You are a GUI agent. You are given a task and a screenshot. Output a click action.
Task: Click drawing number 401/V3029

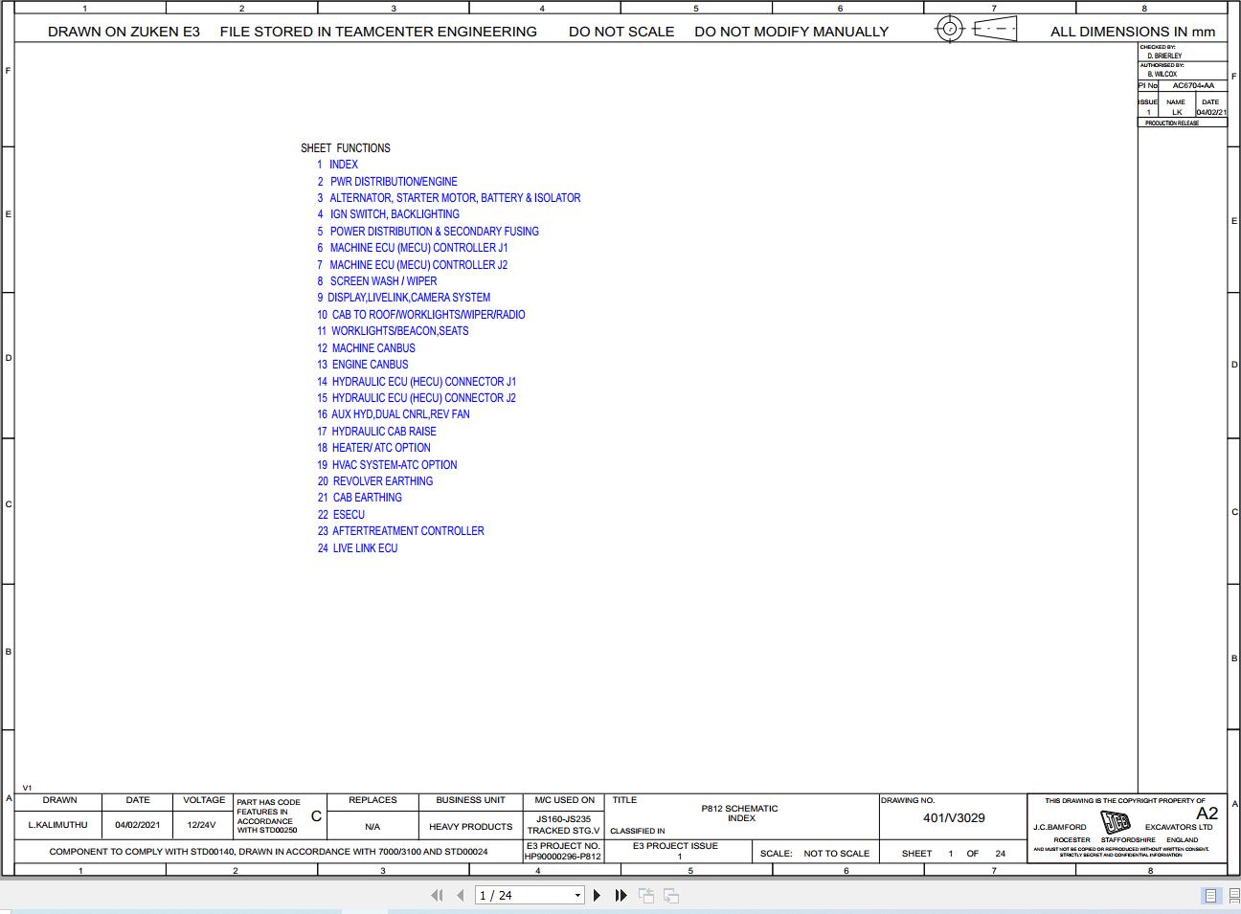coord(954,818)
